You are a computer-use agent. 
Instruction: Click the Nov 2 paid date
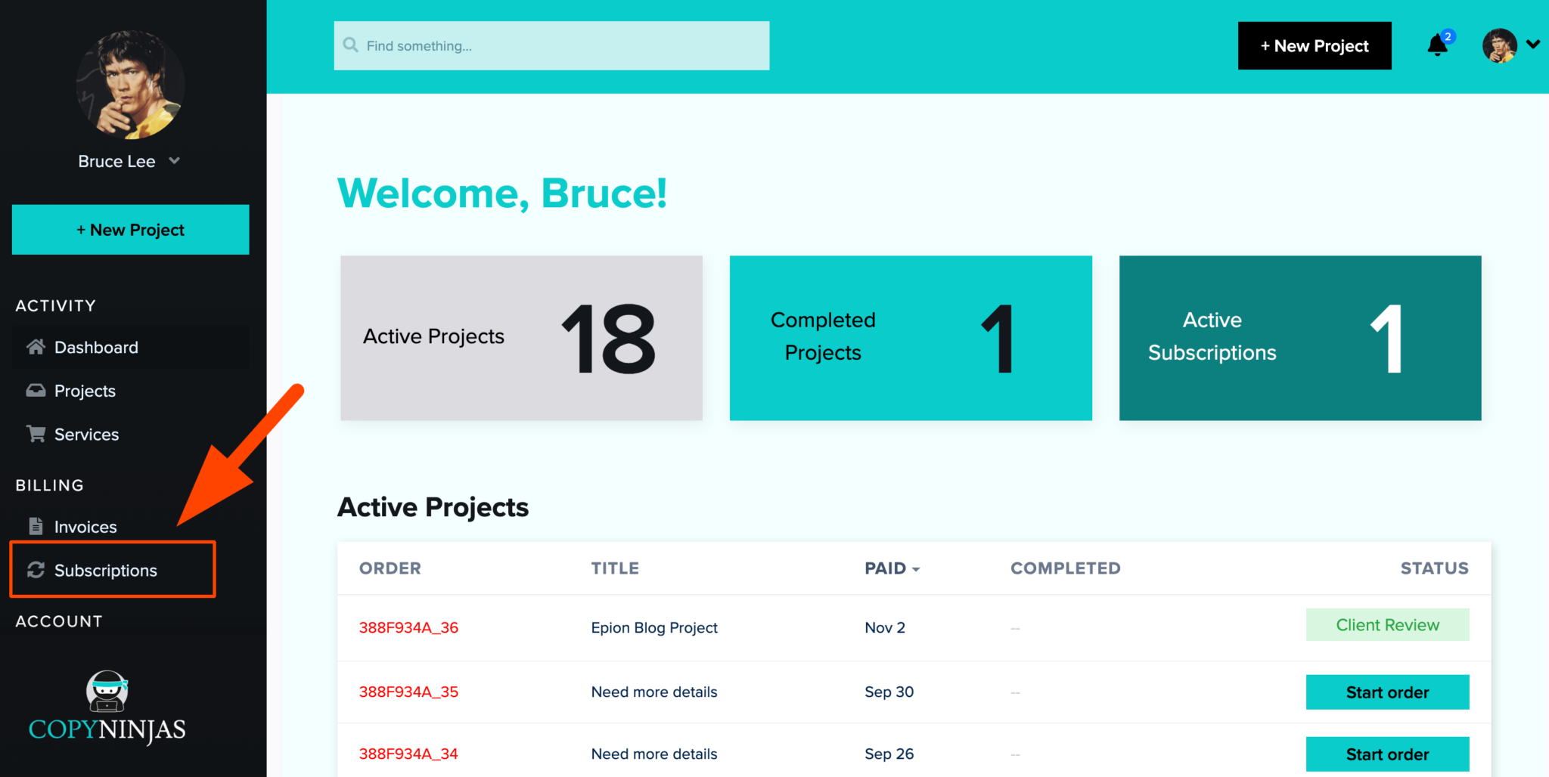[x=885, y=627]
